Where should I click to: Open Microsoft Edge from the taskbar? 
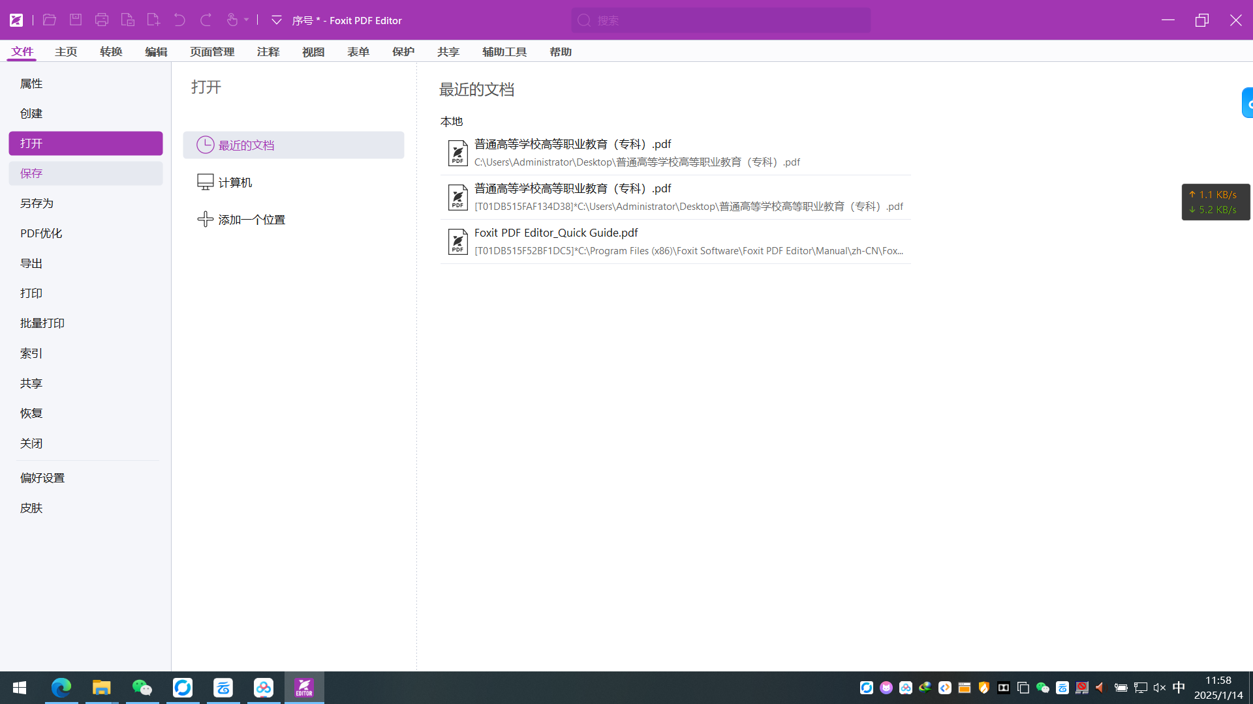point(61,688)
